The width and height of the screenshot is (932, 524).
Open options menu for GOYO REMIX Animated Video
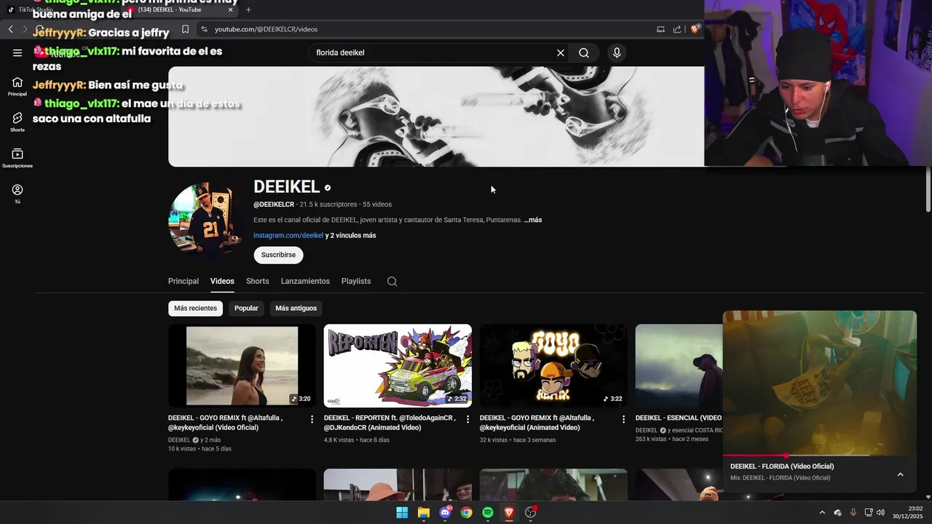(623, 419)
